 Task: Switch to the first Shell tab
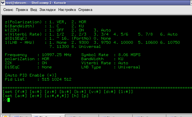[21, 116]
